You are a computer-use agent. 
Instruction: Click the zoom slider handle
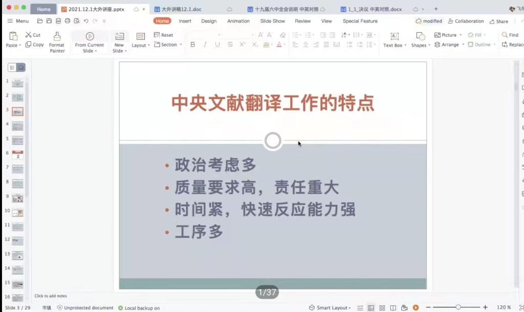[458, 307]
